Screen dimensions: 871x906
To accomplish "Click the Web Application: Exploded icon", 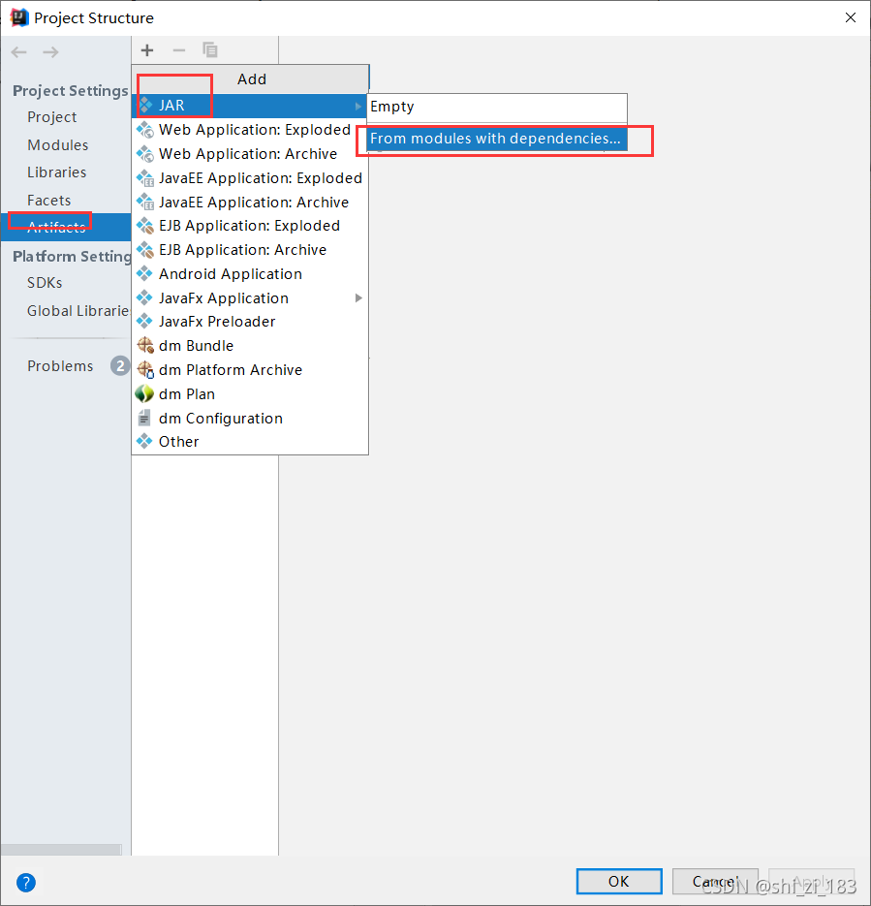I will [x=145, y=130].
